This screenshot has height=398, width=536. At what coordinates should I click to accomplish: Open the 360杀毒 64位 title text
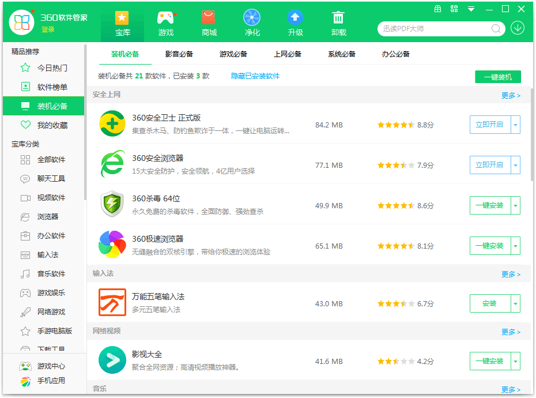pos(156,198)
